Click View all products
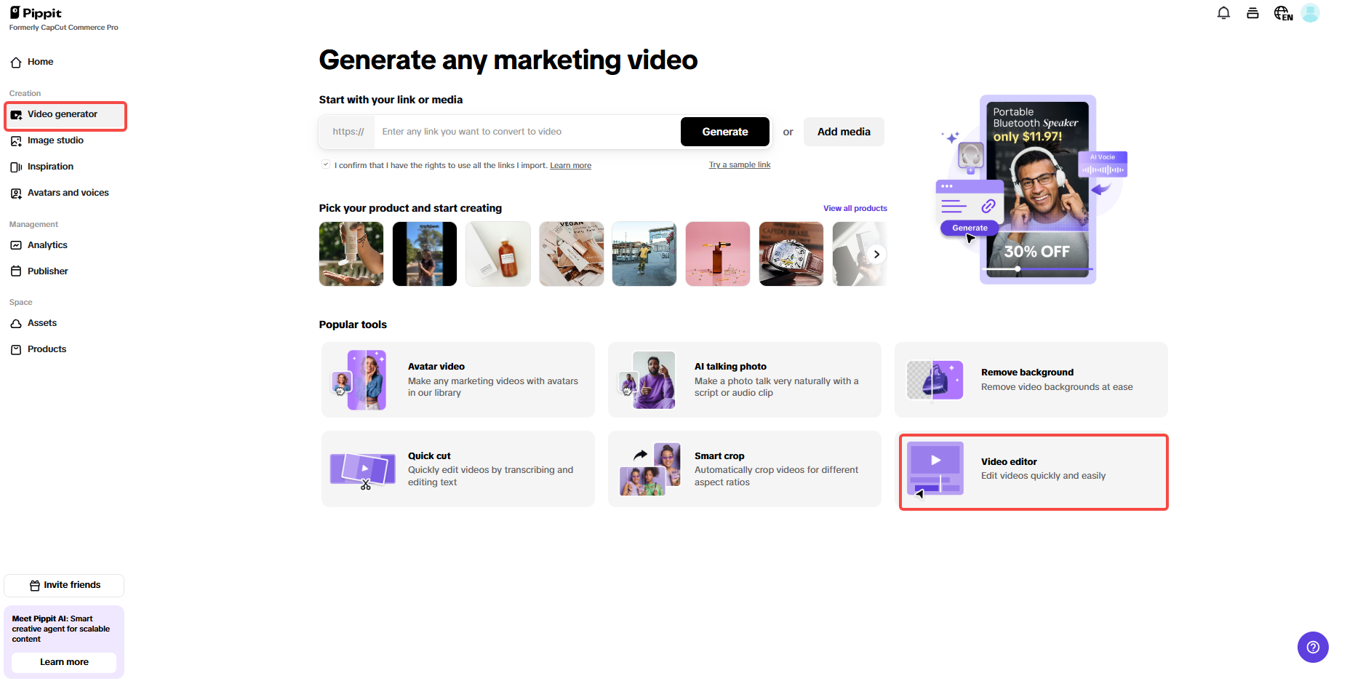The image size is (1347, 681). [855, 208]
